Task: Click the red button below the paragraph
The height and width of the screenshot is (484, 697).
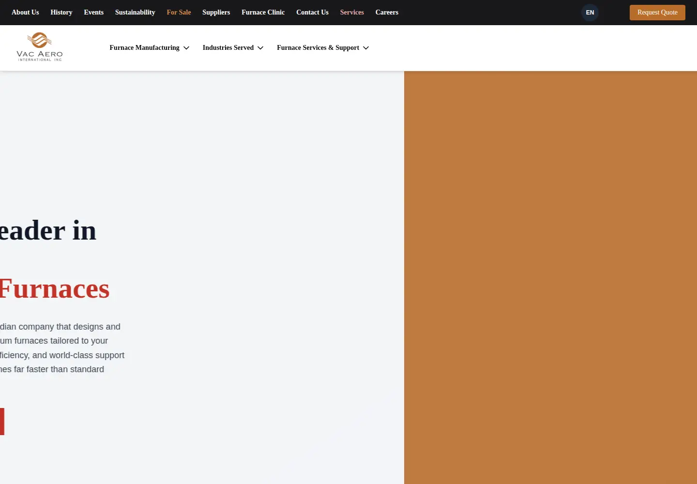Action: click(x=2, y=422)
